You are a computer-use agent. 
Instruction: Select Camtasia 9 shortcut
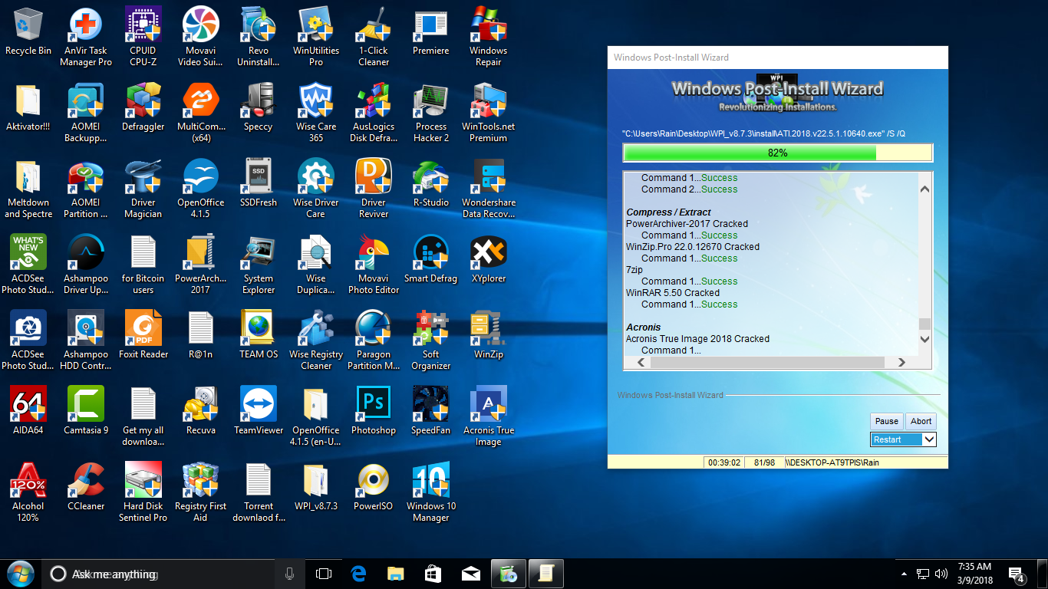pos(86,412)
